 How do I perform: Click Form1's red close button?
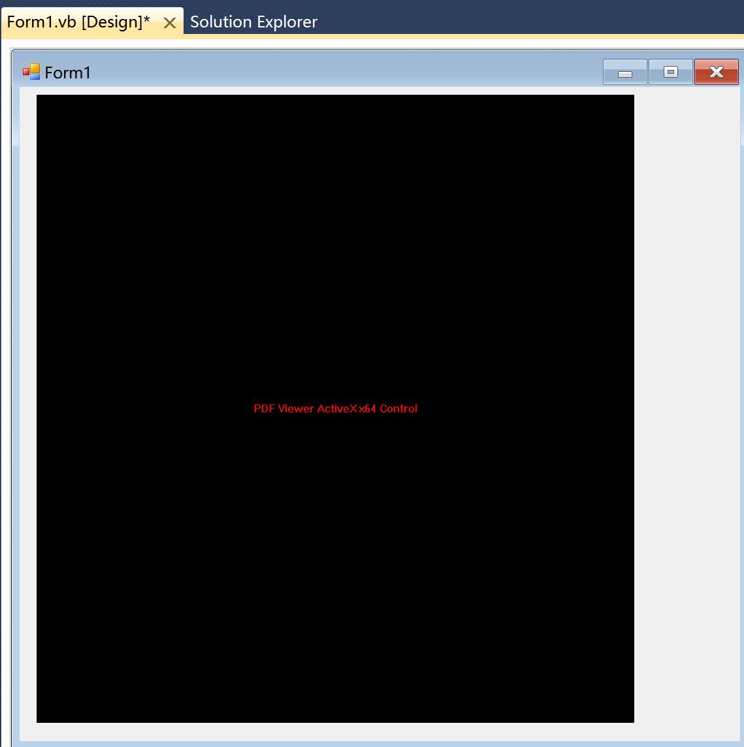(x=716, y=73)
